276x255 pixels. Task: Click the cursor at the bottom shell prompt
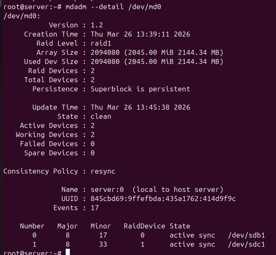[68, 252]
